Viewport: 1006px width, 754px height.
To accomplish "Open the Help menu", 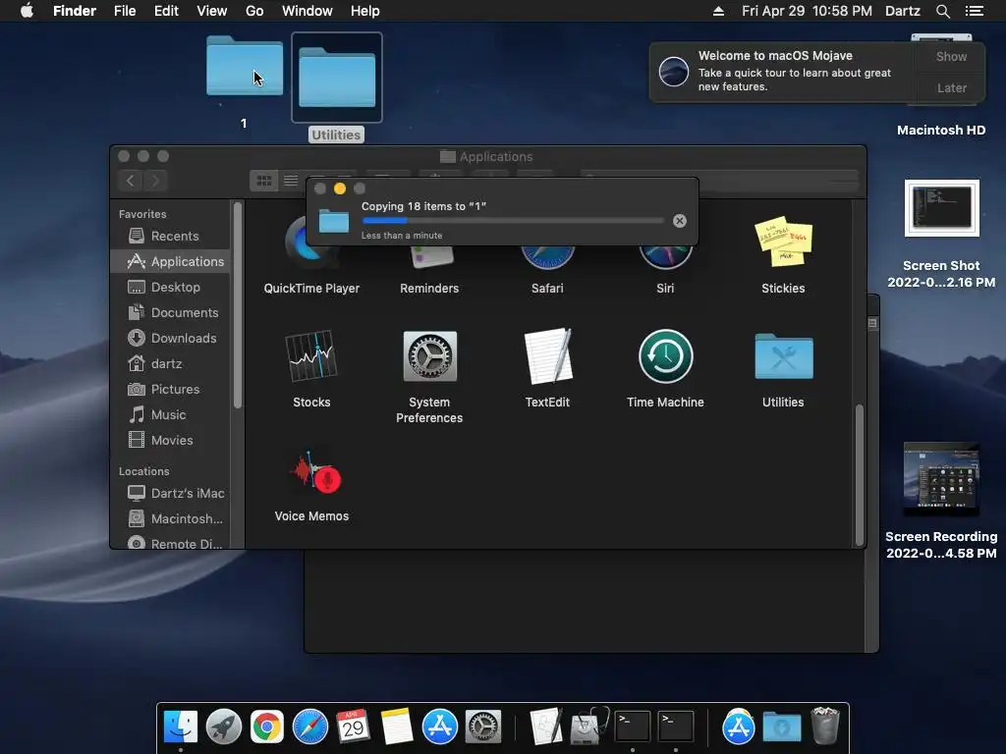I will point(365,11).
